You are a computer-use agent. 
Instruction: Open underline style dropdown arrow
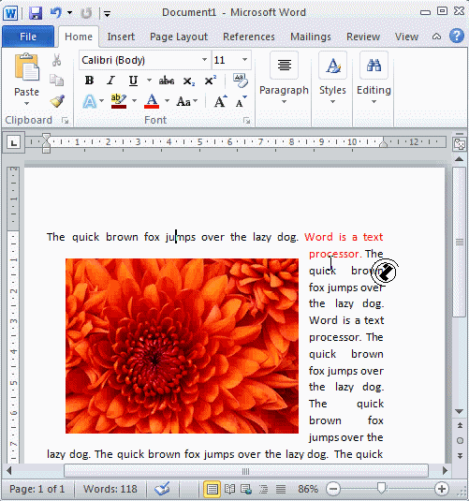click(149, 81)
